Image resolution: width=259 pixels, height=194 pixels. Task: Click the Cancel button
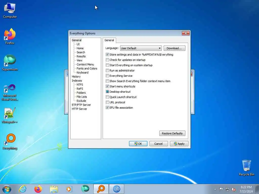point(159,144)
